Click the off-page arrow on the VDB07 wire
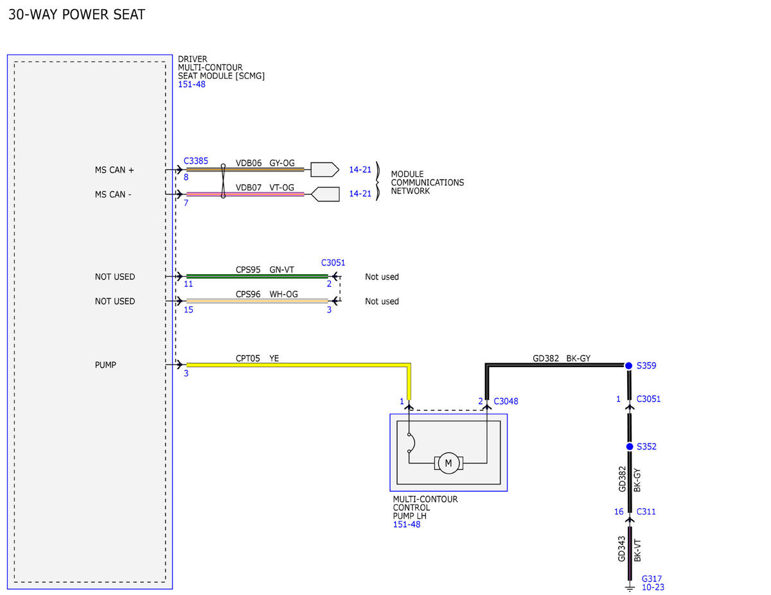Viewport: 771px width, 595px height. pos(325,194)
